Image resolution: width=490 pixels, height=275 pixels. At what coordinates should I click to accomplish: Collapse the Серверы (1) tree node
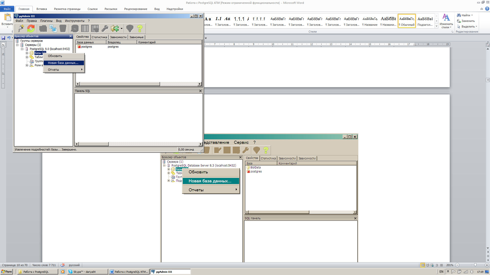click(x=17, y=45)
